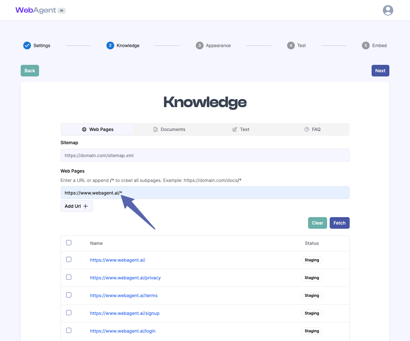This screenshot has height=341, width=410.
Task: Check the box for the login page row
Action: [x=69, y=330]
